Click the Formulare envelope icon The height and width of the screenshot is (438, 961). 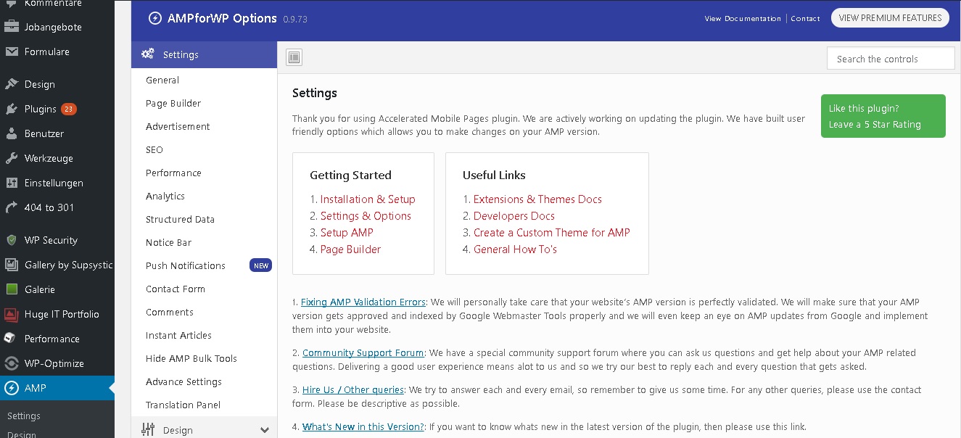pos(12,51)
